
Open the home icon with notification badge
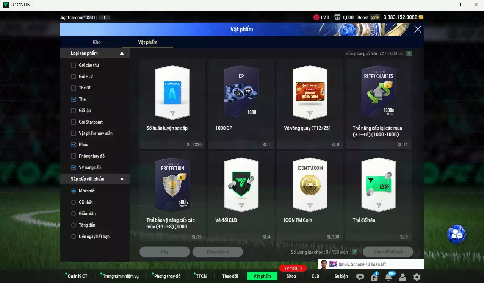[374, 277]
